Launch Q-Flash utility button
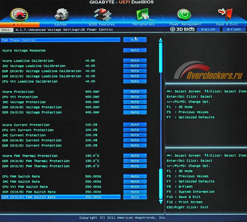The width and height of the screenshot is (247, 222). tap(234, 29)
